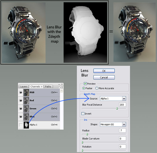Screen dimensions: 157x153
Task: Open the Channels panel options menu icon
Action: [61, 87]
